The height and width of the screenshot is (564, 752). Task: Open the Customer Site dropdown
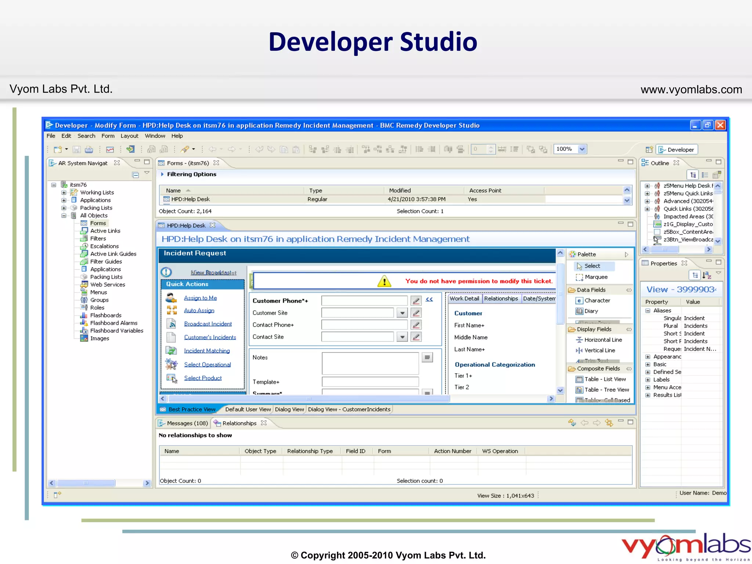click(402, 313)
